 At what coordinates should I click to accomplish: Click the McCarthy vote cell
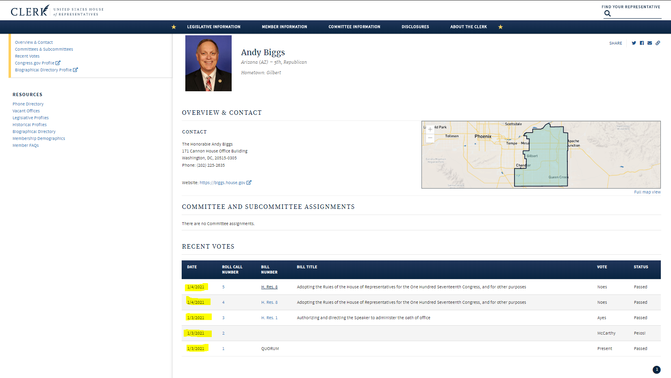pyautogui.click(x=606, y=333)
